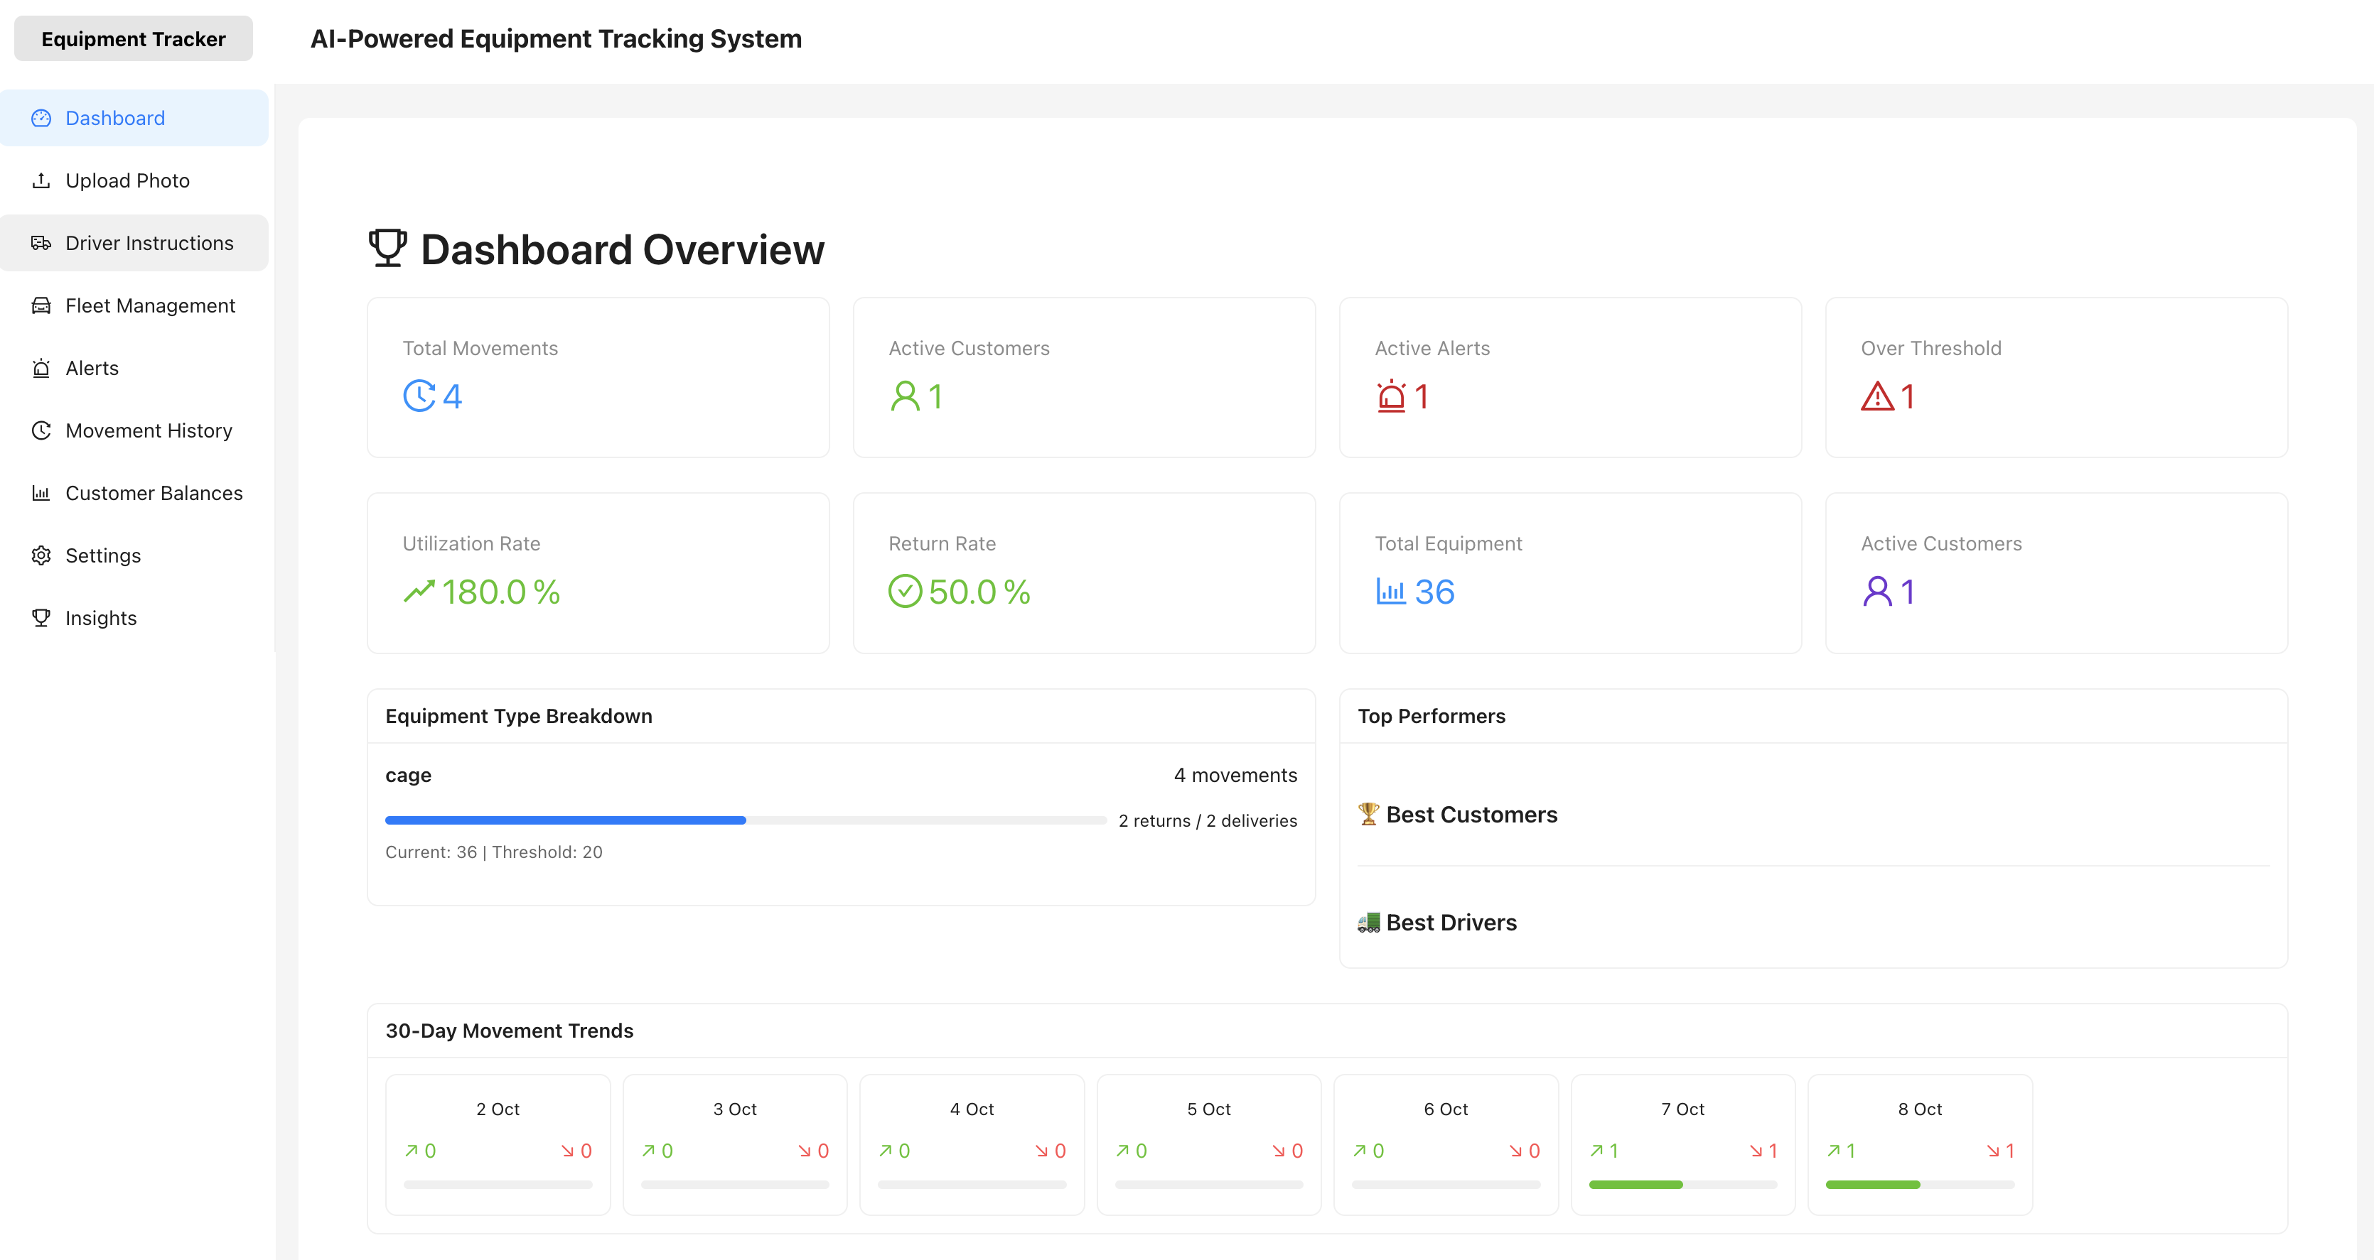The height and width of the screenshot is (1260, 2374).
Task: Go to Customer Balances page
Action: 153,493
